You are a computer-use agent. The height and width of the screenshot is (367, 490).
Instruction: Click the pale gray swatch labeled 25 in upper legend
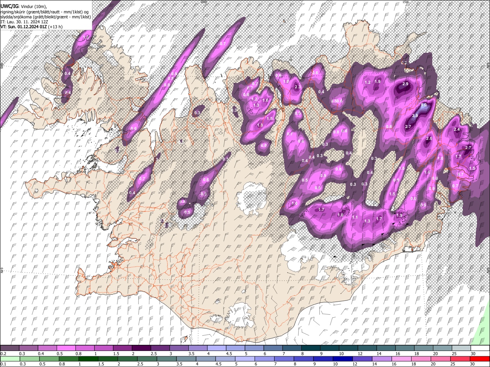461,348
